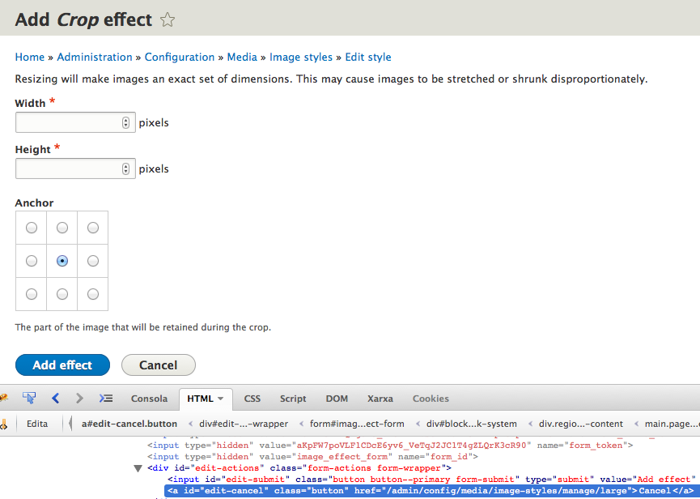Open the Configuration breadcrumb link

pos(180,58)
